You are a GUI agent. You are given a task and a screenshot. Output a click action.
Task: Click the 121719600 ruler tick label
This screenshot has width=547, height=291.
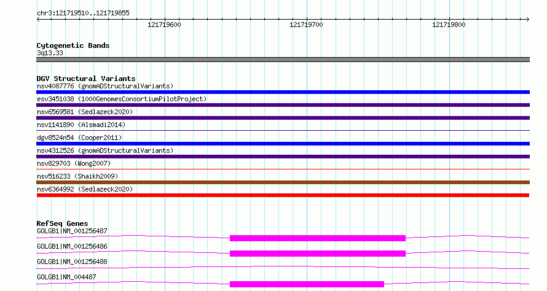(164, 25)
